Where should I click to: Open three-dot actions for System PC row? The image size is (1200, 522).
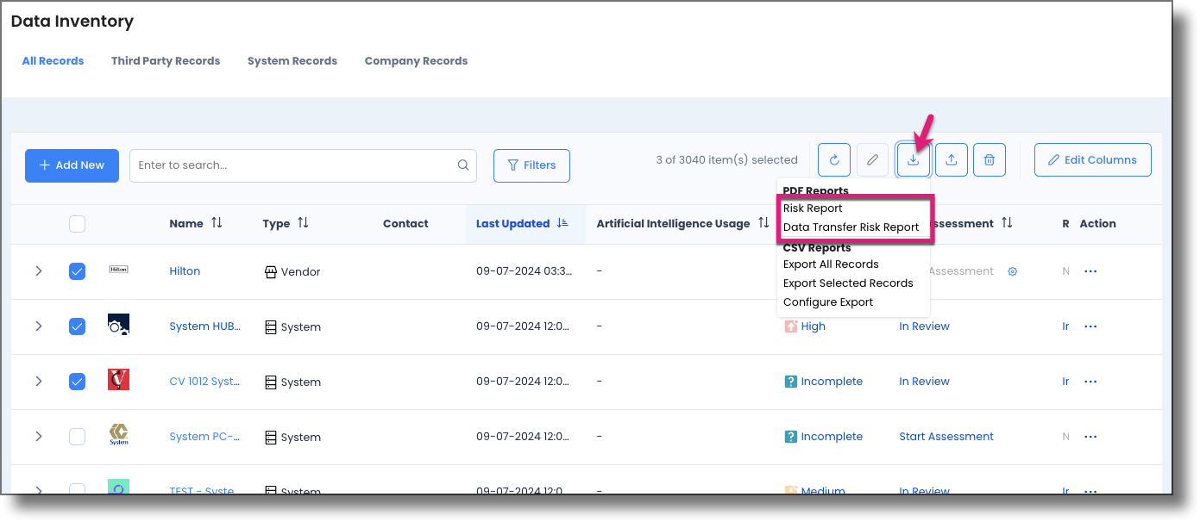pyautogui.click(x=1090, y=437)
